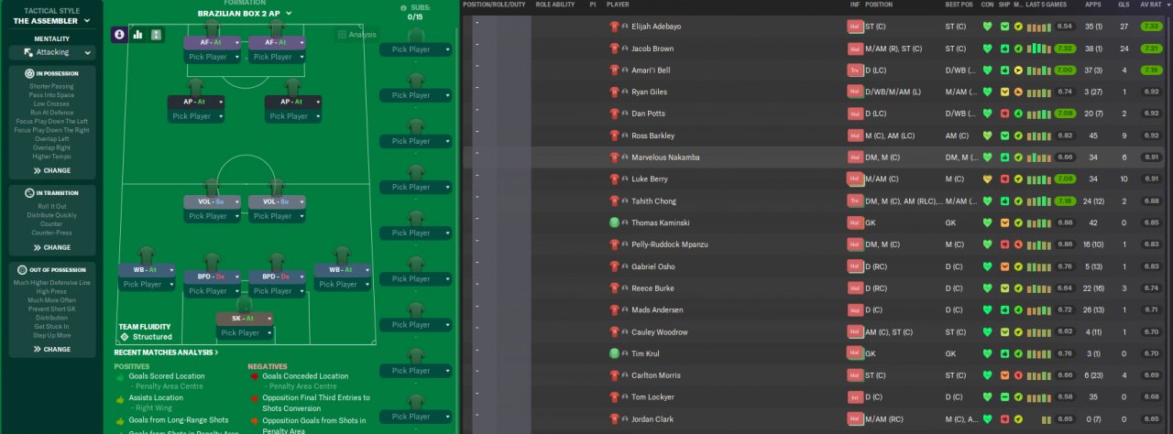
Task: Expand the Brazilian Box 2 AP formation dropdown
Action: [245, 14]
